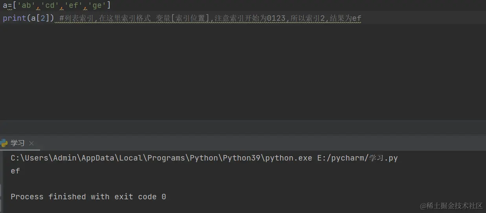Close the 学习 run tab
486x213 pixels.
[32, 143]
